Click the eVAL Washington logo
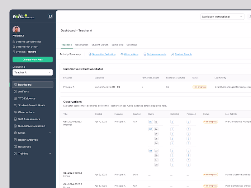 point(24,16)
